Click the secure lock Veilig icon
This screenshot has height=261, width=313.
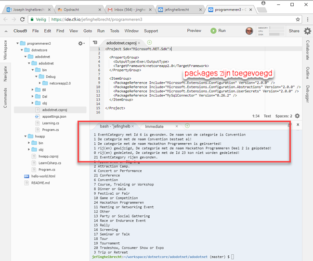pyautogui.click(x=32, y=19)
